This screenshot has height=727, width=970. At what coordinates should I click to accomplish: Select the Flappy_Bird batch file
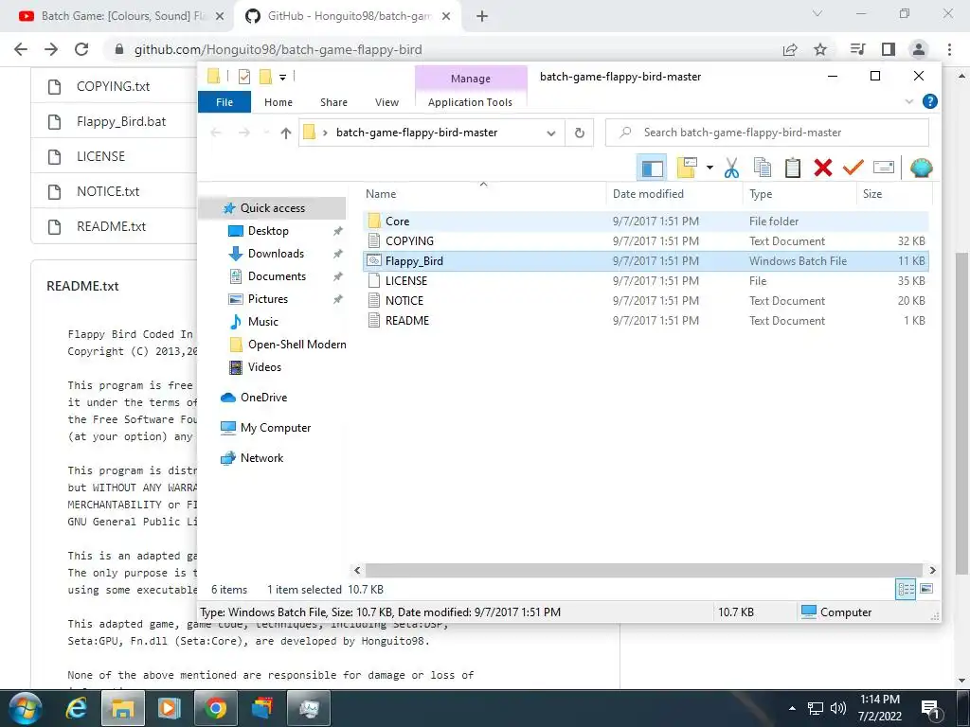(646, 261)
